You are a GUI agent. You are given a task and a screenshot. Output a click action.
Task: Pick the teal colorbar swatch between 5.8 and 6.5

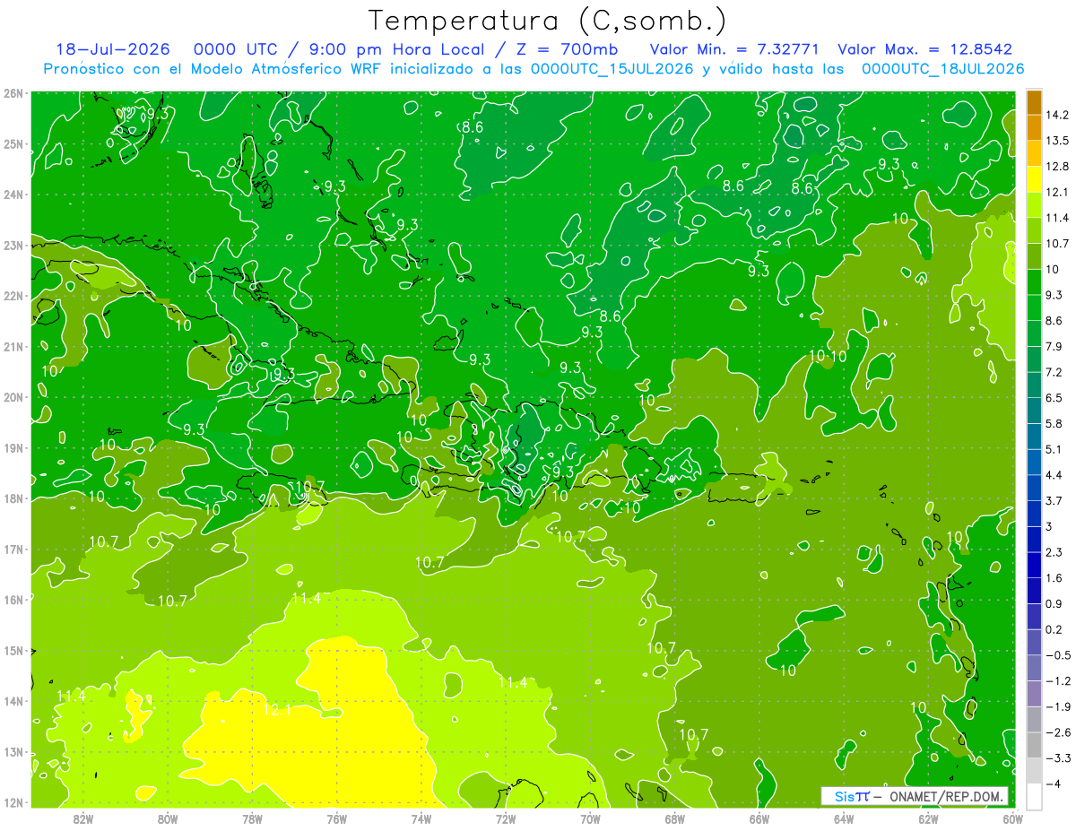pos(1034,411)
